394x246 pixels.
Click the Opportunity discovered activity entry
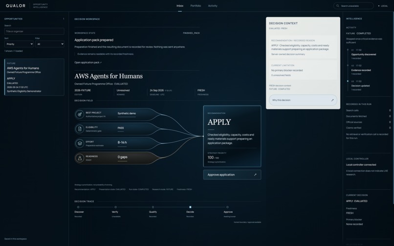coord(363,54)
